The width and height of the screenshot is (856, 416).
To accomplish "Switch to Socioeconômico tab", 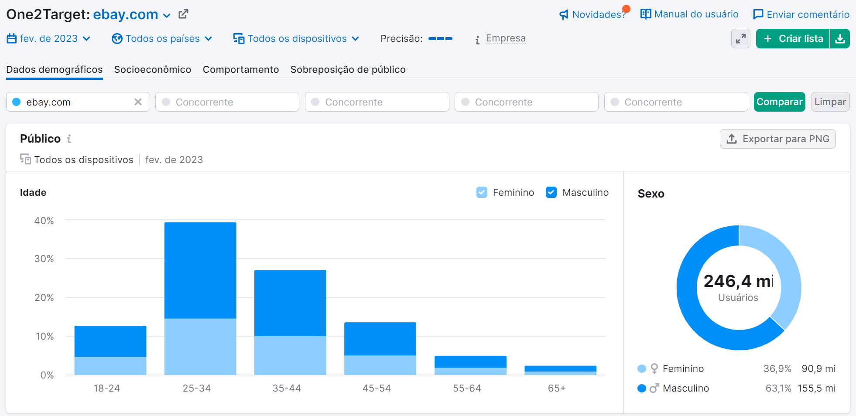I will coord(153,69).
